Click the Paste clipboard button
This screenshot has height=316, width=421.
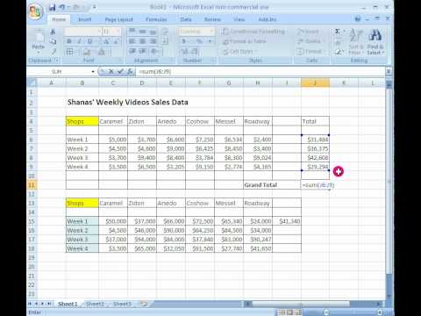(x=39, y=41)
